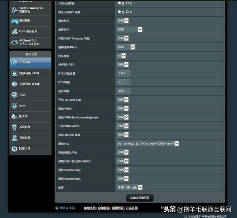Open the 产品注册 link
The image size is (237, 218).
click(132, 208)
